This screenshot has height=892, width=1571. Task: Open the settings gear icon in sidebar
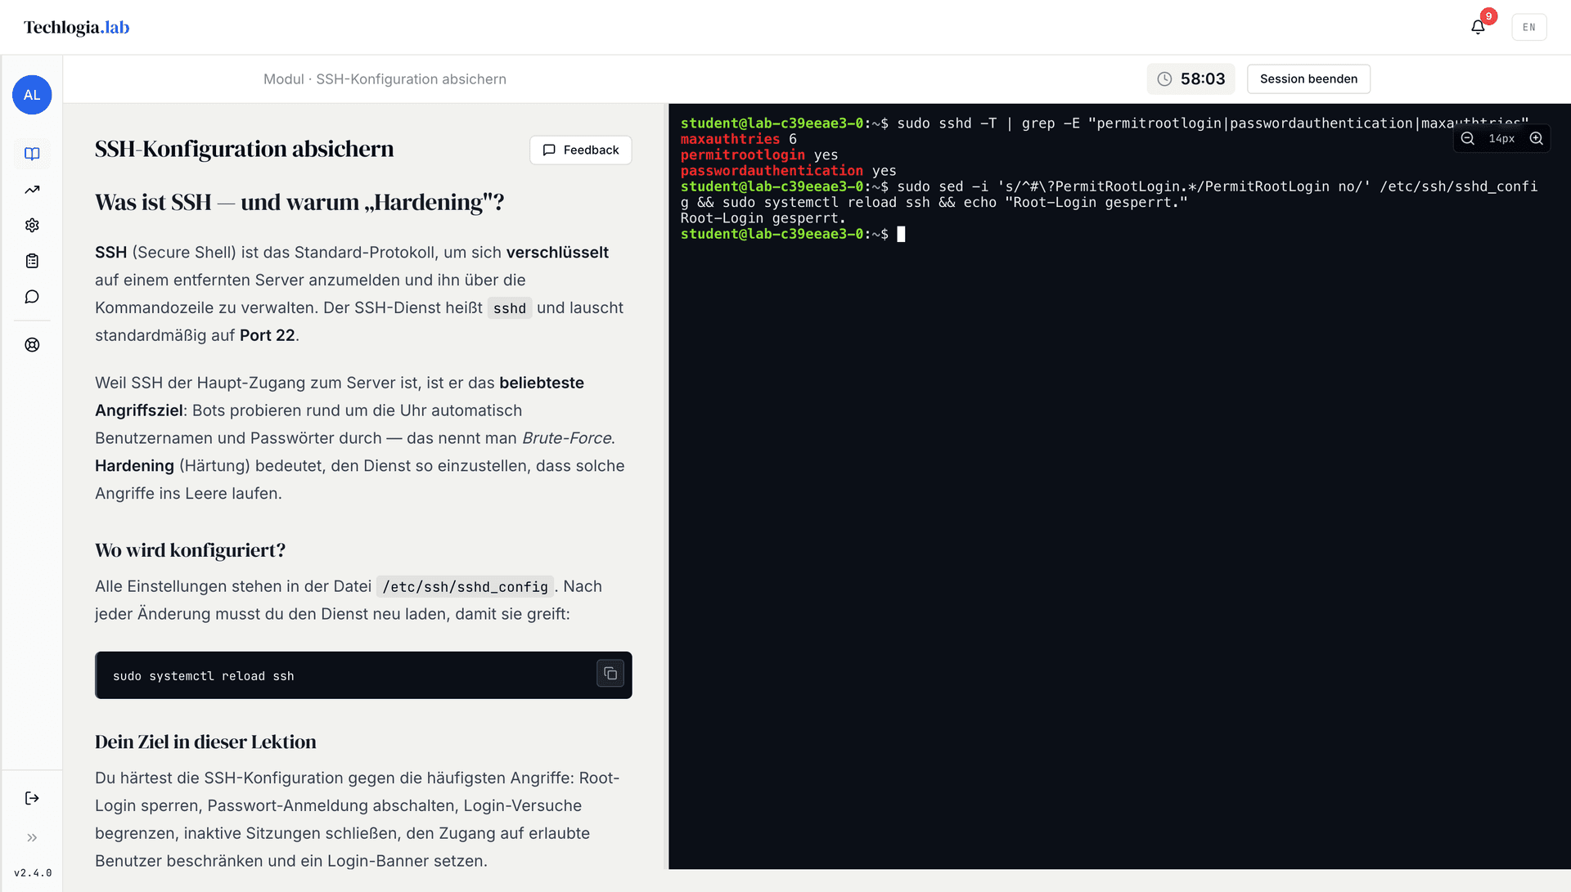pyautogui.click(x=32, y=225)
